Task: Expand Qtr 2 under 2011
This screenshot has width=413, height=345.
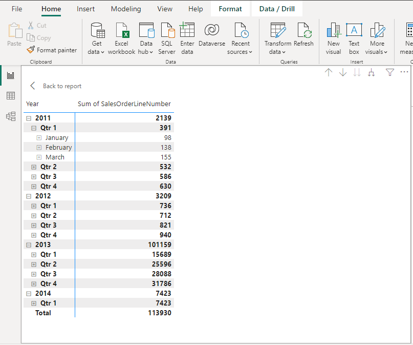Action: click(x=34, y=167)
